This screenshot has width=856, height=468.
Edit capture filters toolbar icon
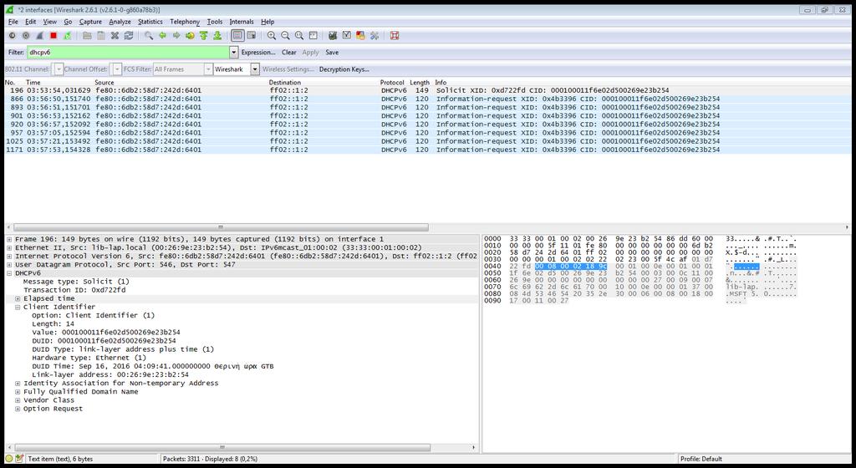(x=333, y=35)
